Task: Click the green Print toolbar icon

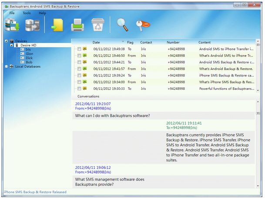Action: (x=77, y=25)
